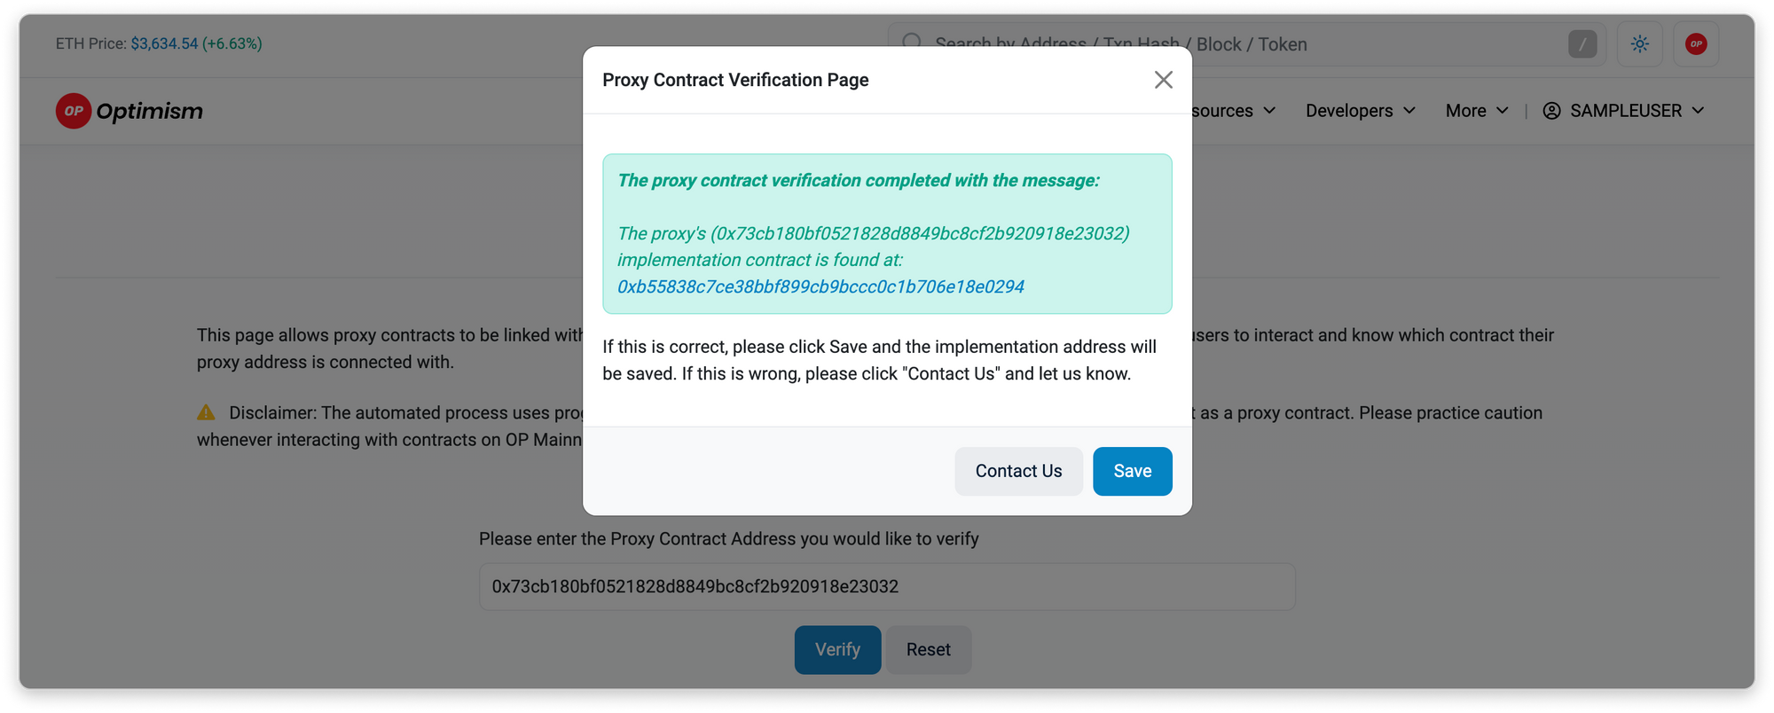Toggle the light/dark theme sun icon

[1639, 44]
